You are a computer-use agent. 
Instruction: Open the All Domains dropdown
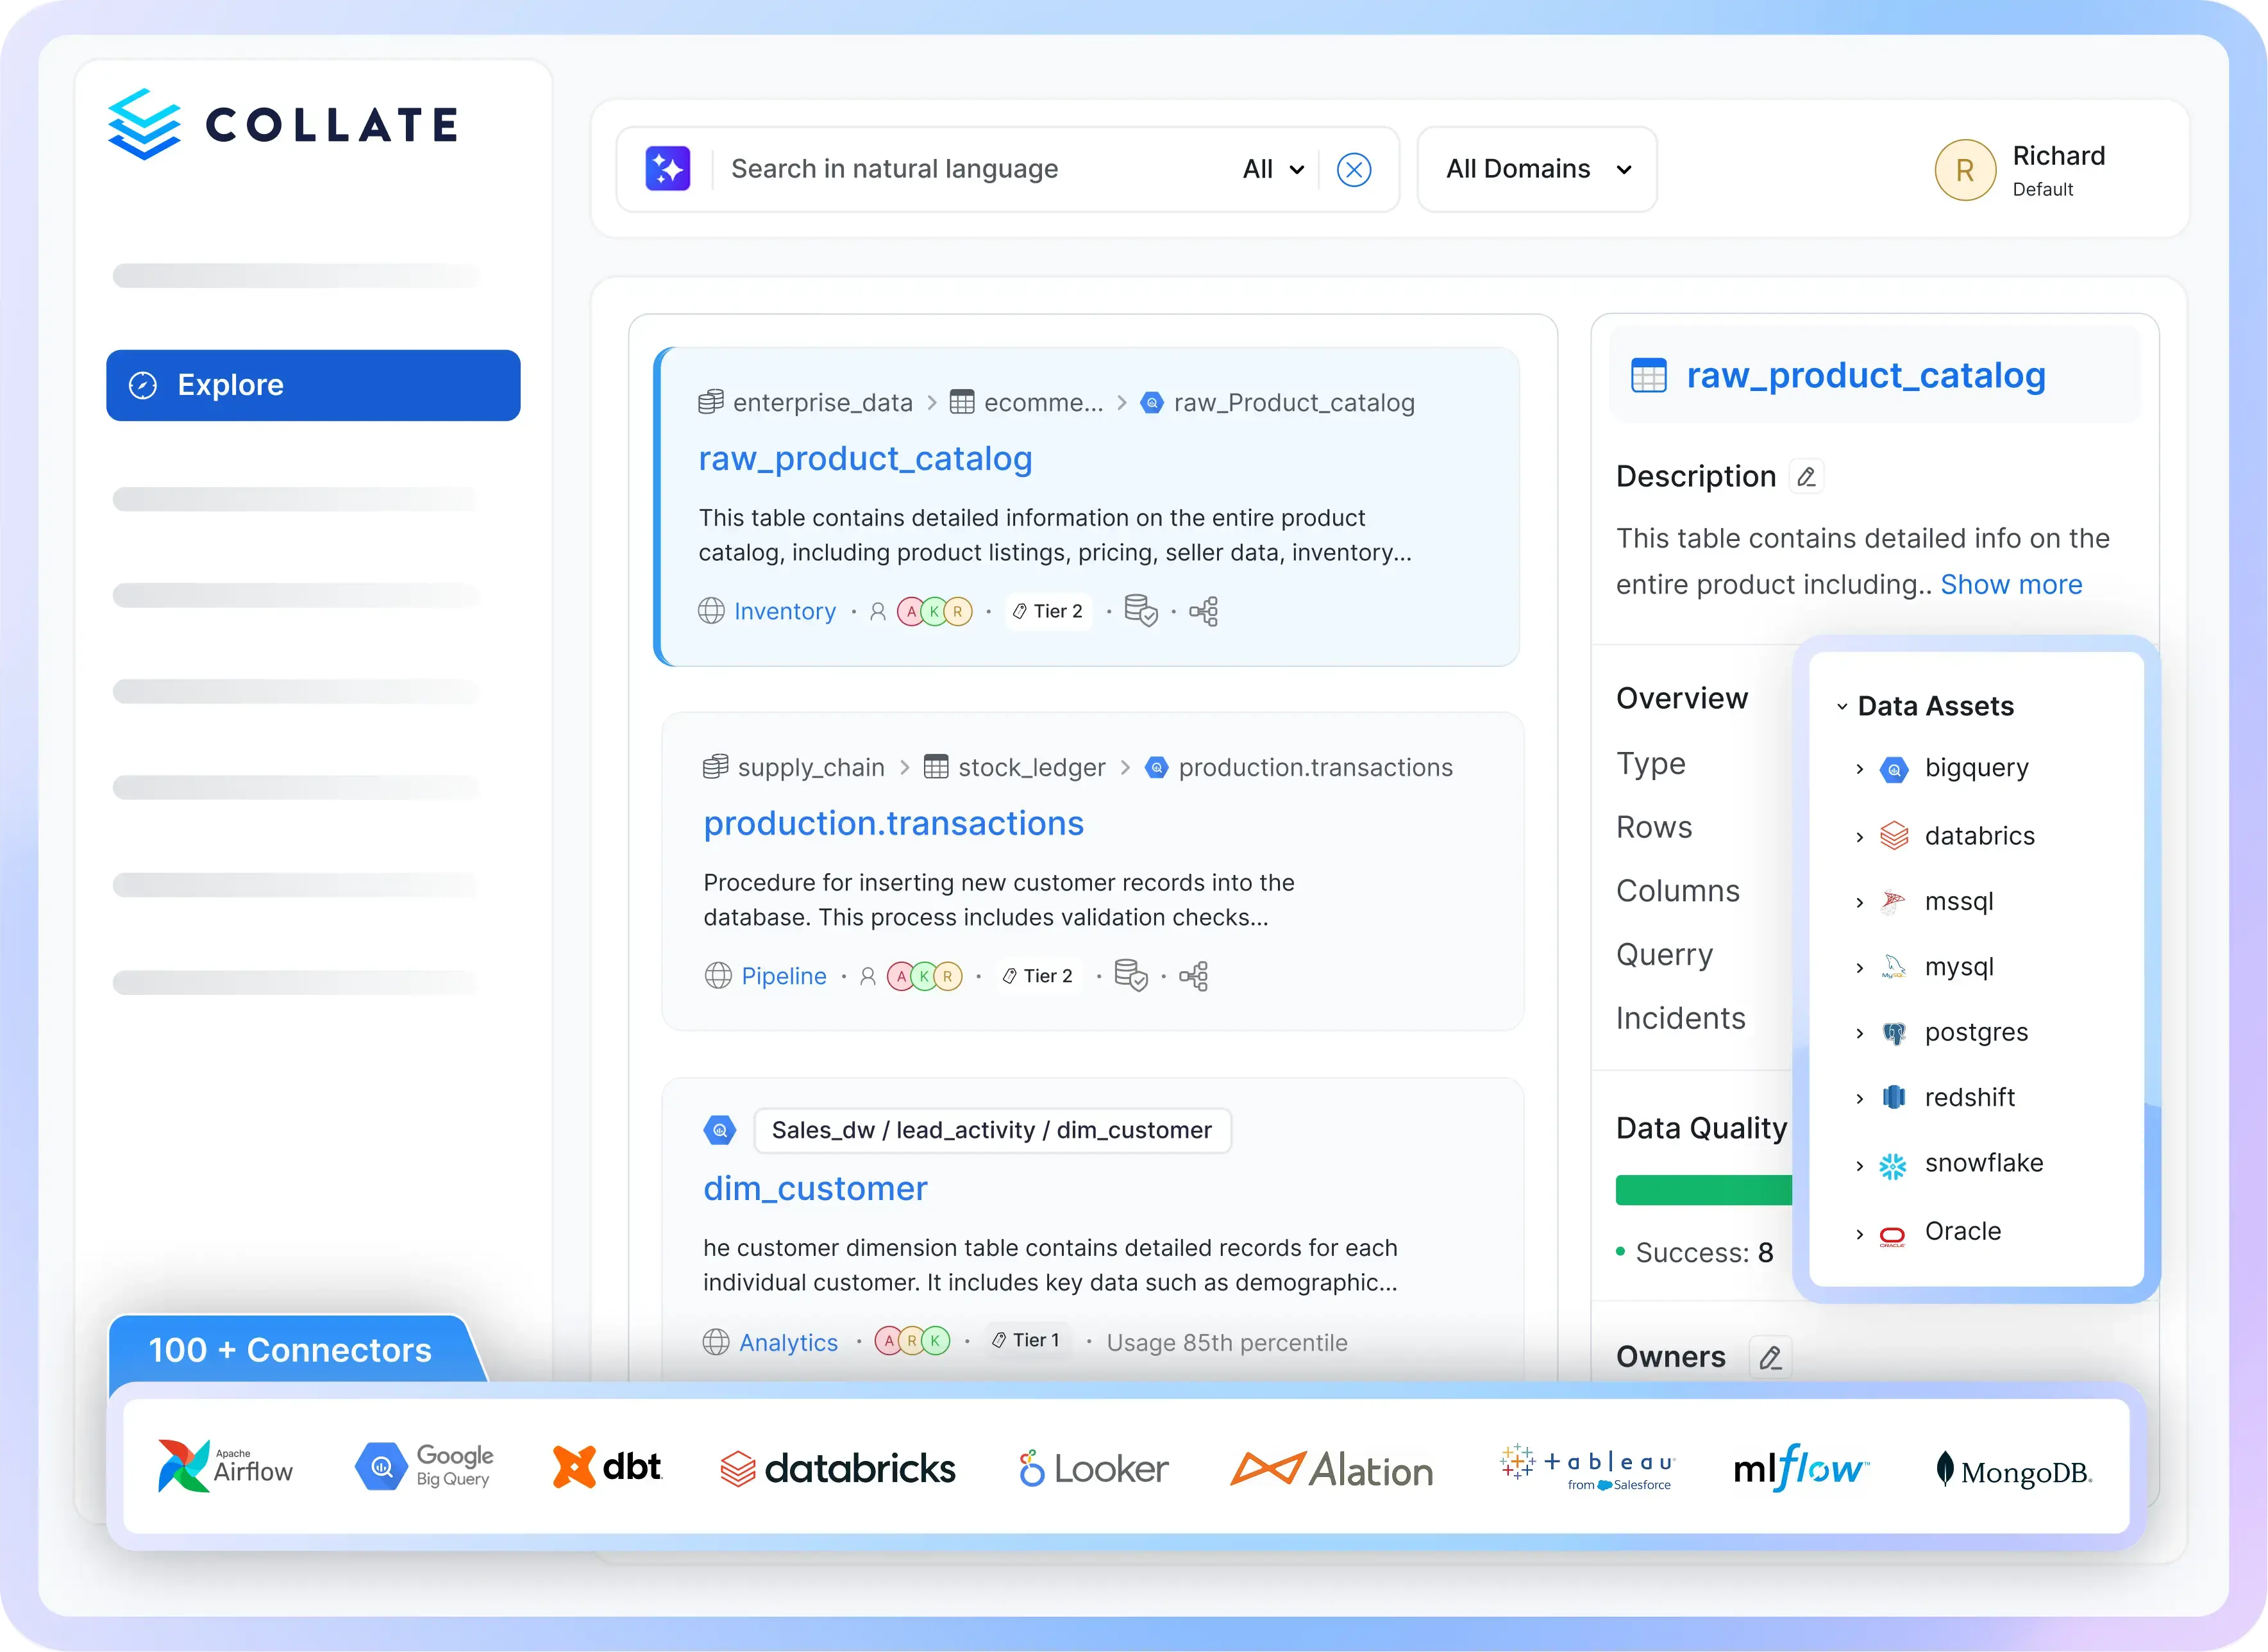click(x=1537, y=170)
